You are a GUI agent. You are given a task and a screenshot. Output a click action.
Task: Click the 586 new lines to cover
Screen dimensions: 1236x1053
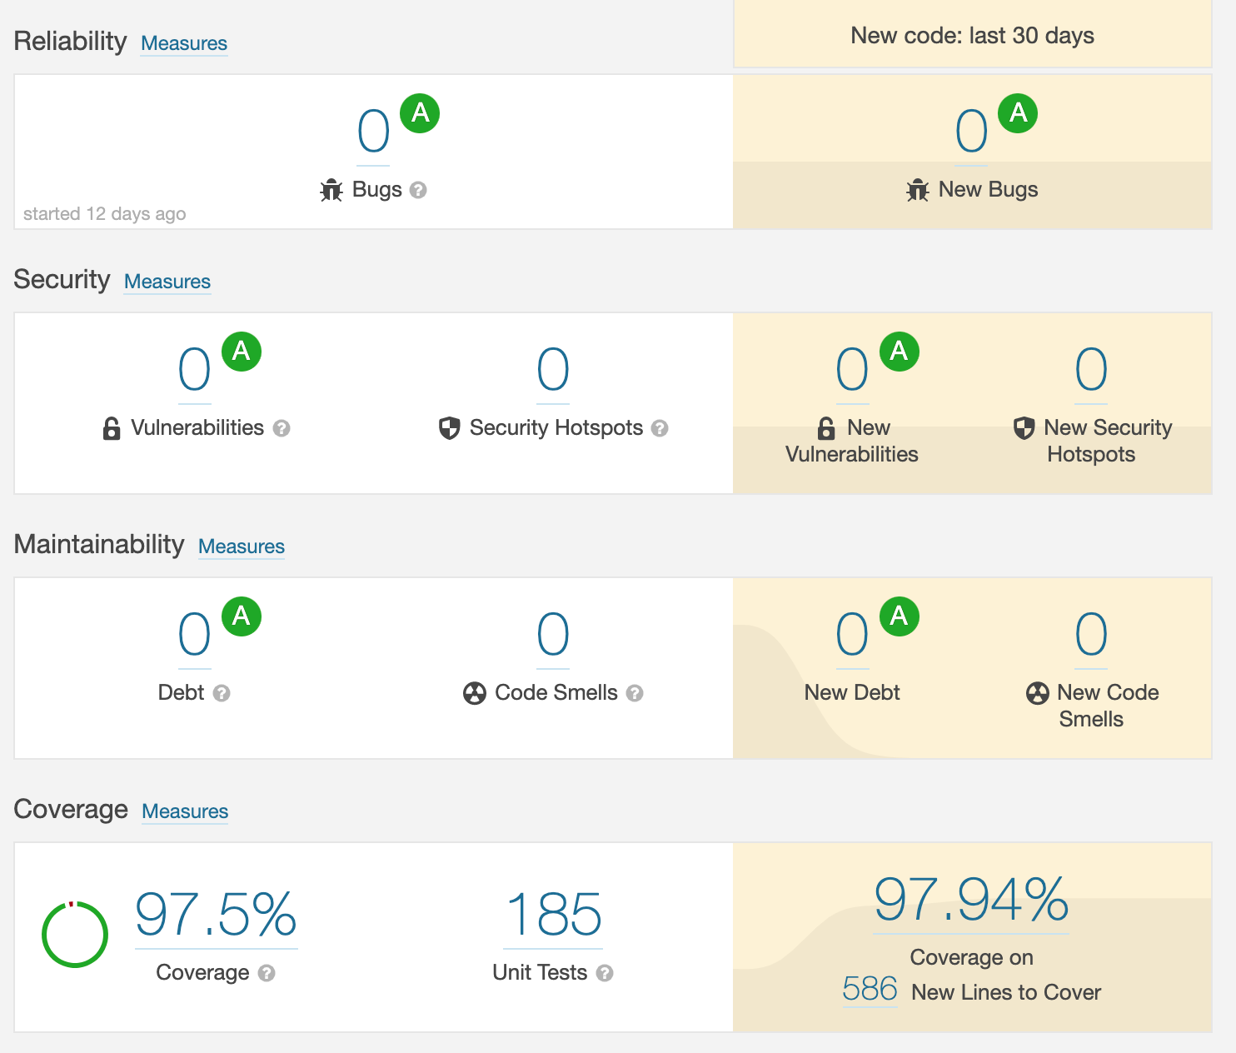pos(870,990)
